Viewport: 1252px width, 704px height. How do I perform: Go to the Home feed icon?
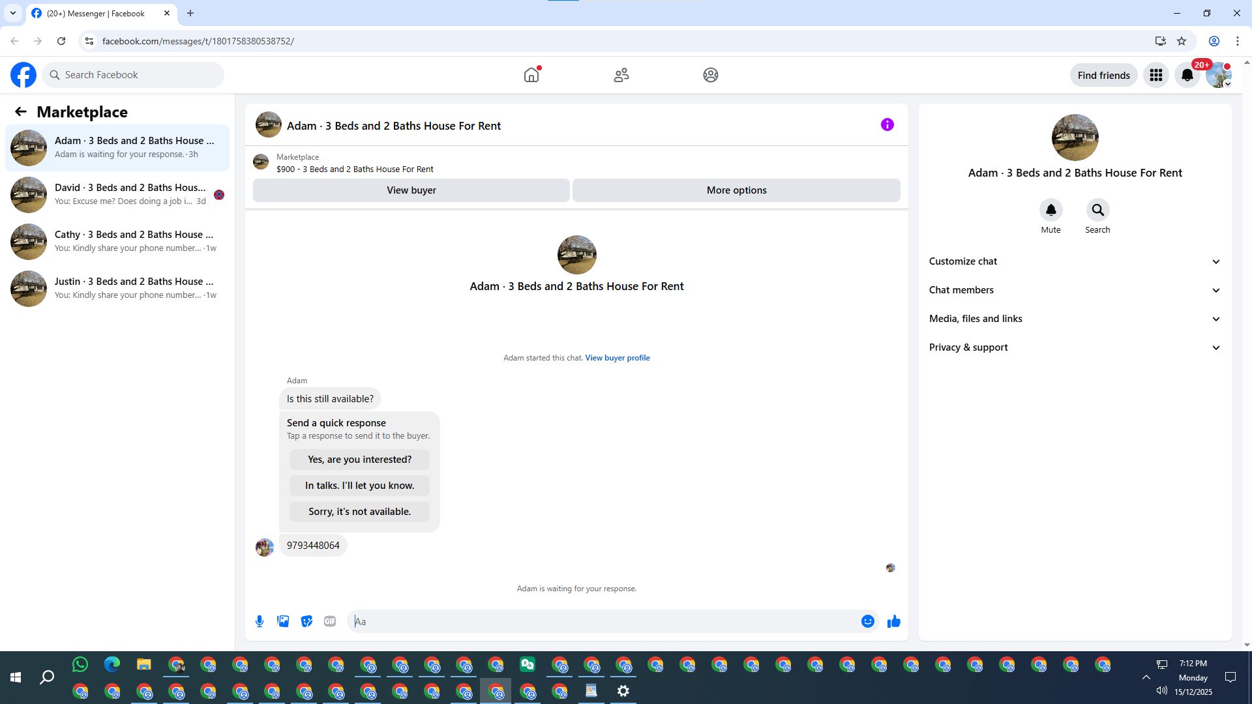[x=531, y=75]
